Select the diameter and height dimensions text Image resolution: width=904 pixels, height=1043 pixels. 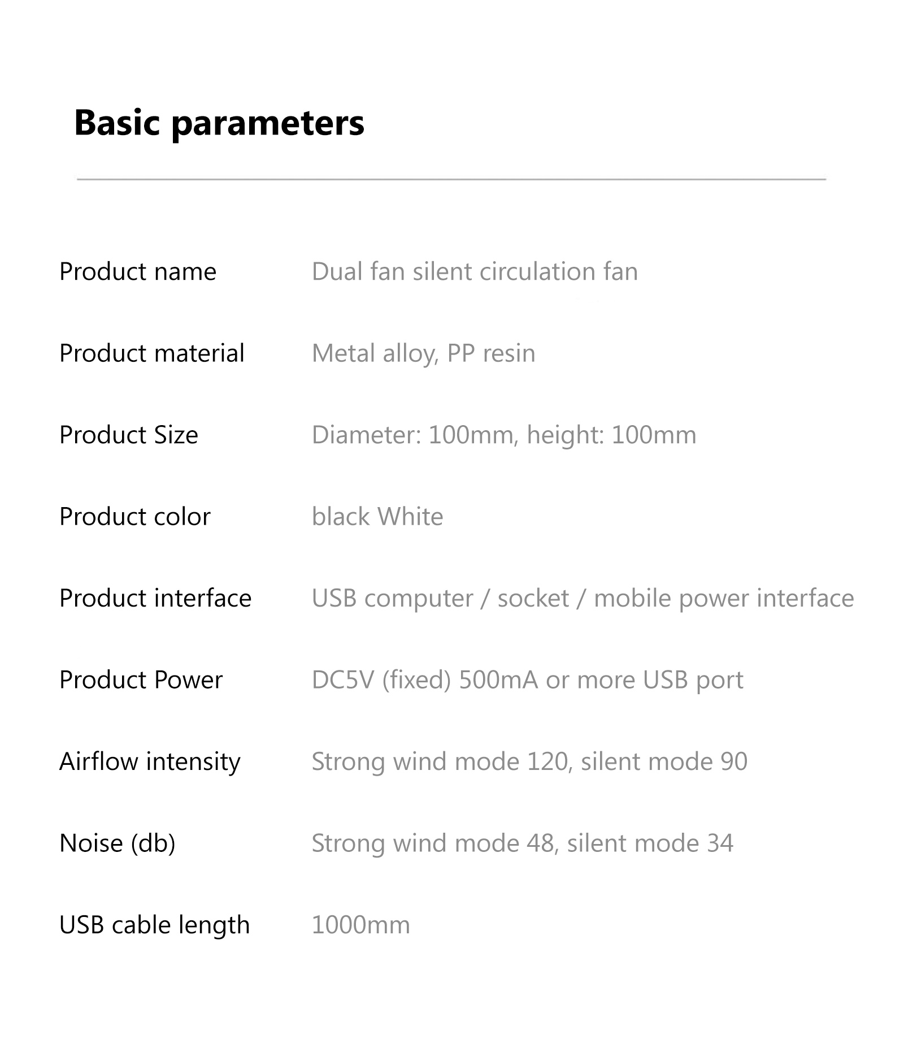[x=504, y=435]
